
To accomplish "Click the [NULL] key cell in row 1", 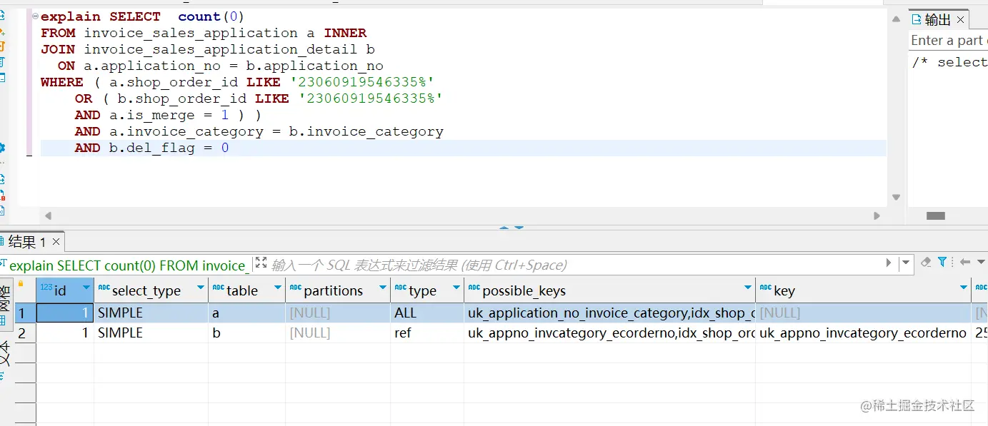I will coord(863,313).
